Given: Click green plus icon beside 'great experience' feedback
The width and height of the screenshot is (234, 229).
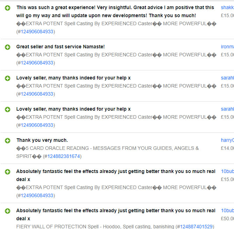Looking at the screenshot, I should [x=7, y=8].
